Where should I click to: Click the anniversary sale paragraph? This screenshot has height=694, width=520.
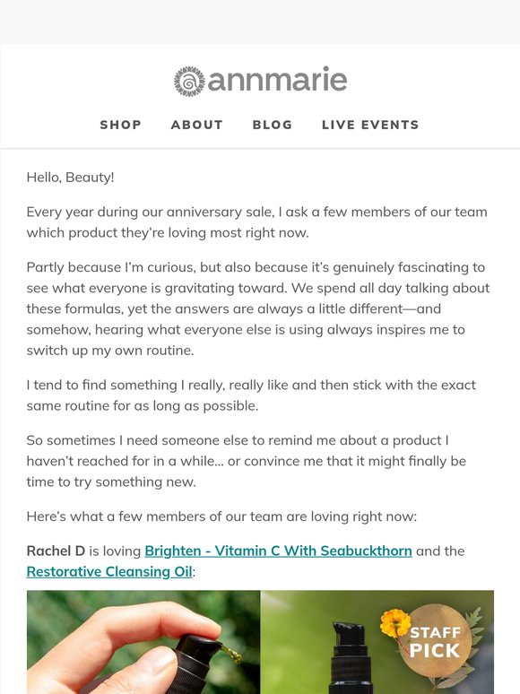coord(256,222)
